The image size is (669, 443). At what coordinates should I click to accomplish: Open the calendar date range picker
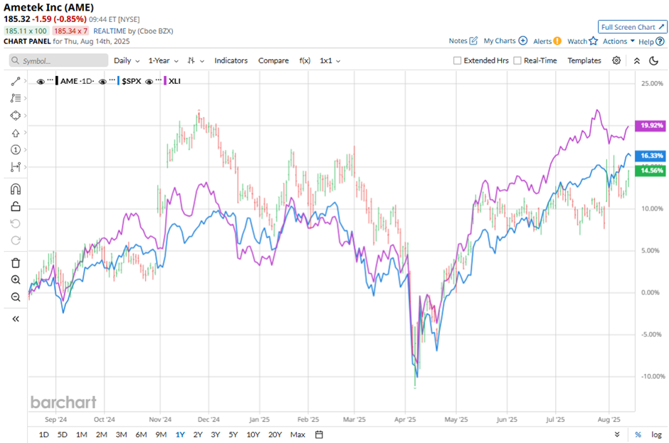point(319,434)
